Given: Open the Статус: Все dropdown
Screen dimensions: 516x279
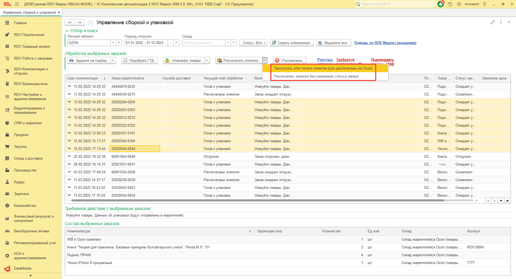Looking at the screenshot, I should click(x=253, y=43).
